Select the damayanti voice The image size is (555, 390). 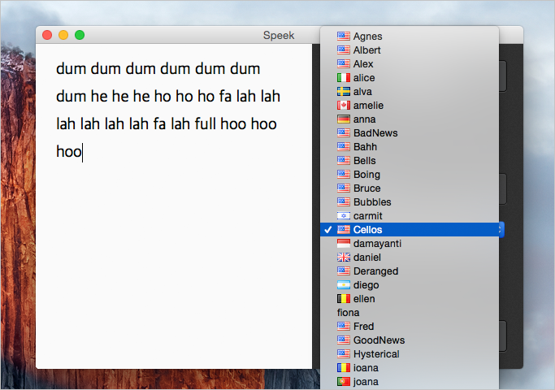pos(410,243)
